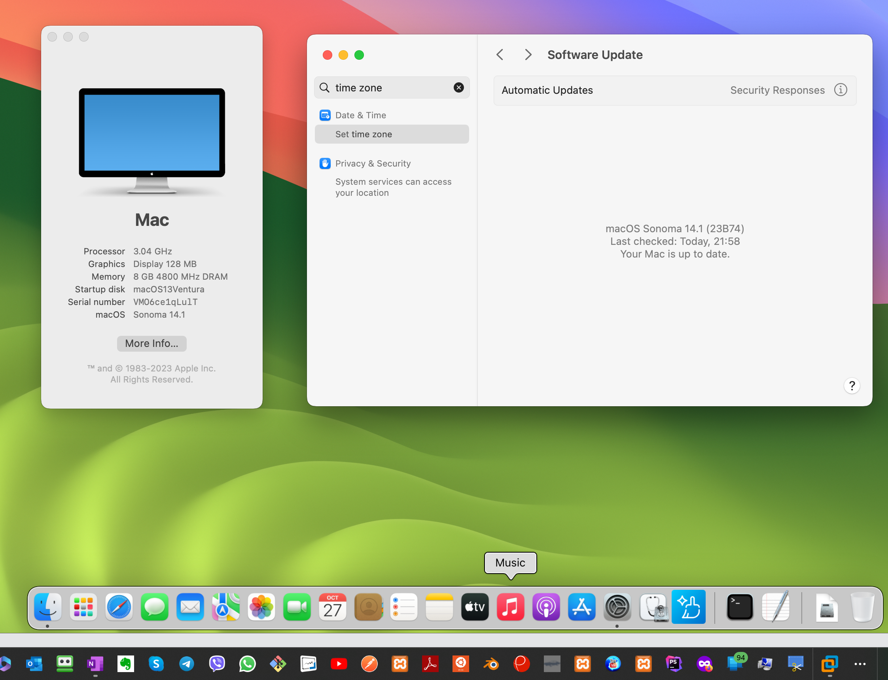Click 'macOS13Ventura' startup disk value
Screen dimensions: 888x680
(x=169, y=290)
